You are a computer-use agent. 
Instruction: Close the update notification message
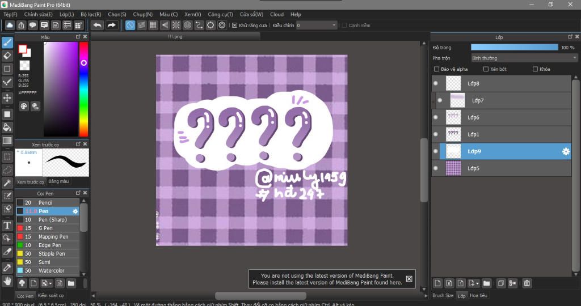409,279
